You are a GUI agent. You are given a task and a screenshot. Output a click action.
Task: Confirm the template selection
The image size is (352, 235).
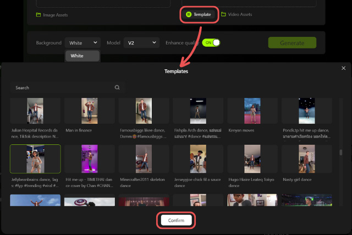176,220
